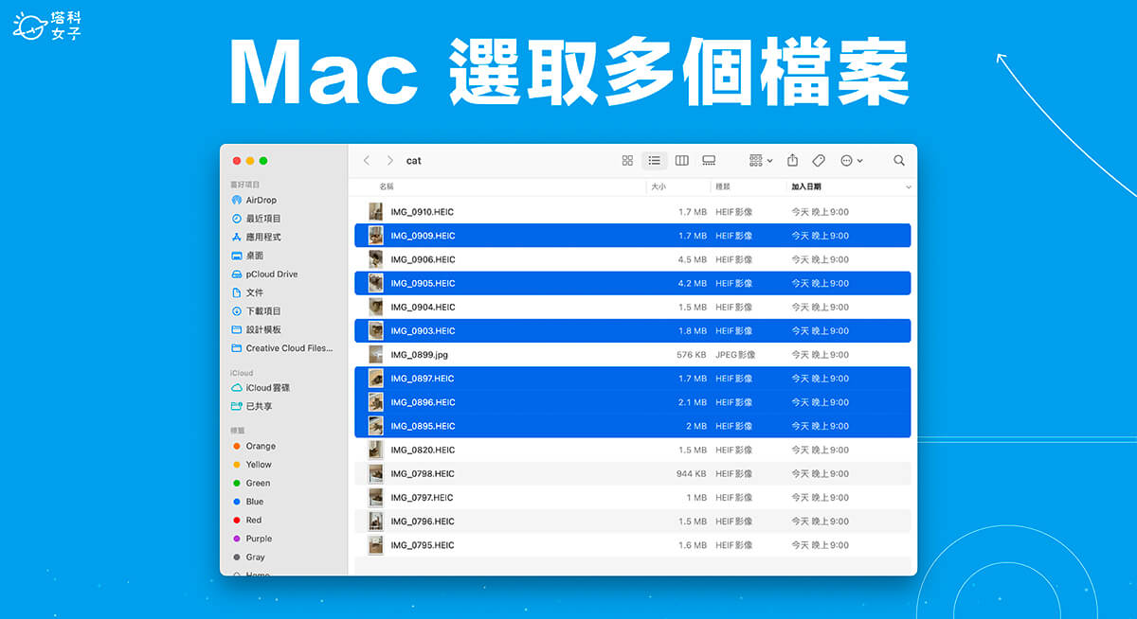This screenshot has height=619, width=1137.
Task: Open the Share menu icon
Action: pyautogui.click(x=791, y=160)
